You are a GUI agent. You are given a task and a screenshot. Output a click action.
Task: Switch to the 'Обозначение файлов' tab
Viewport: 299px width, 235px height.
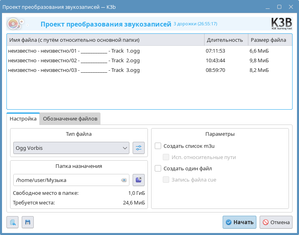pos(70,119)
